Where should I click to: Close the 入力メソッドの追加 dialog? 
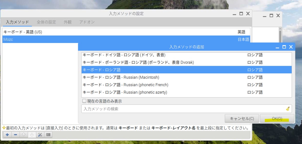click(291, 47)
